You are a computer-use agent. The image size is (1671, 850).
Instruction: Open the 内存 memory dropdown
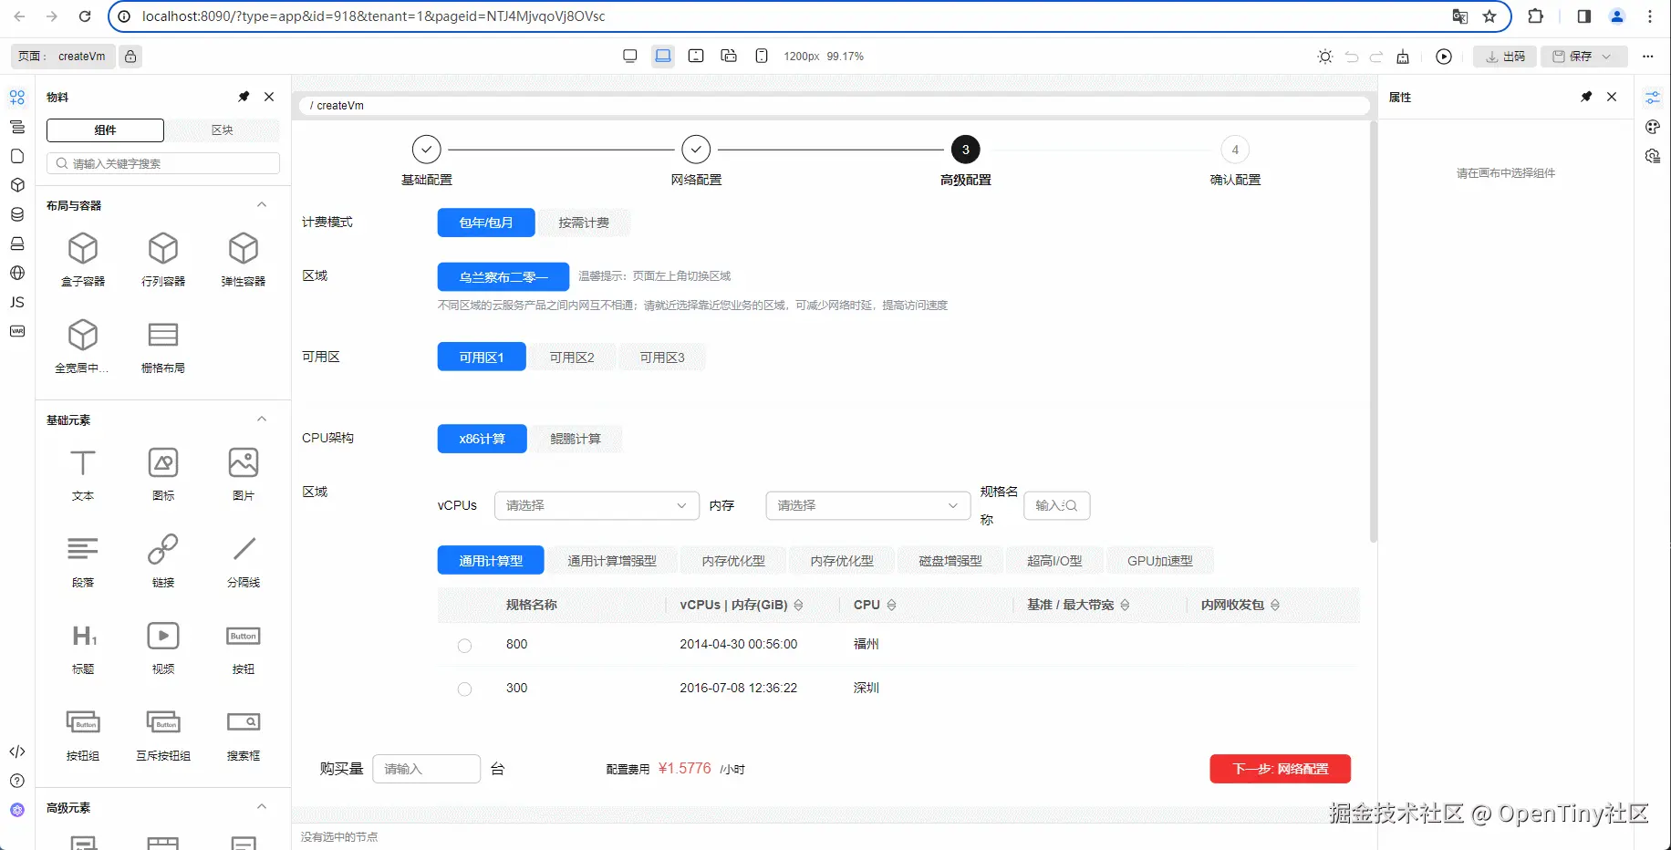867,505
